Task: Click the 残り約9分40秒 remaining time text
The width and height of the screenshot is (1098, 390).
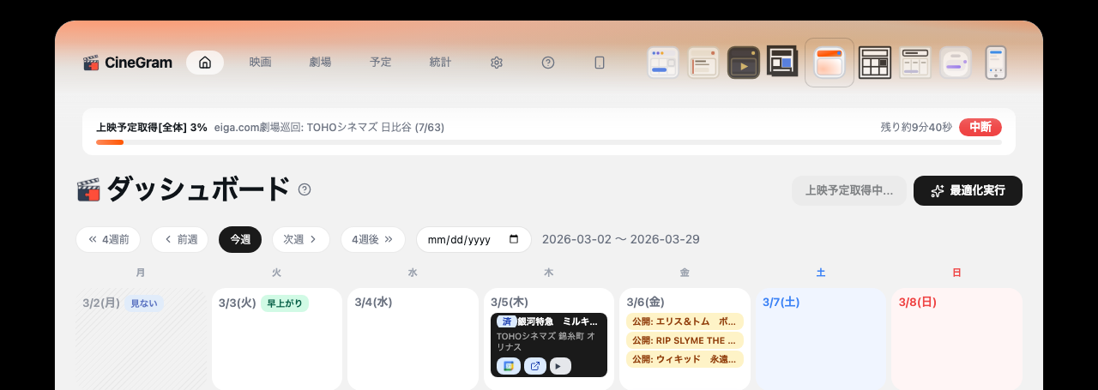Action: tap(916, 127)
